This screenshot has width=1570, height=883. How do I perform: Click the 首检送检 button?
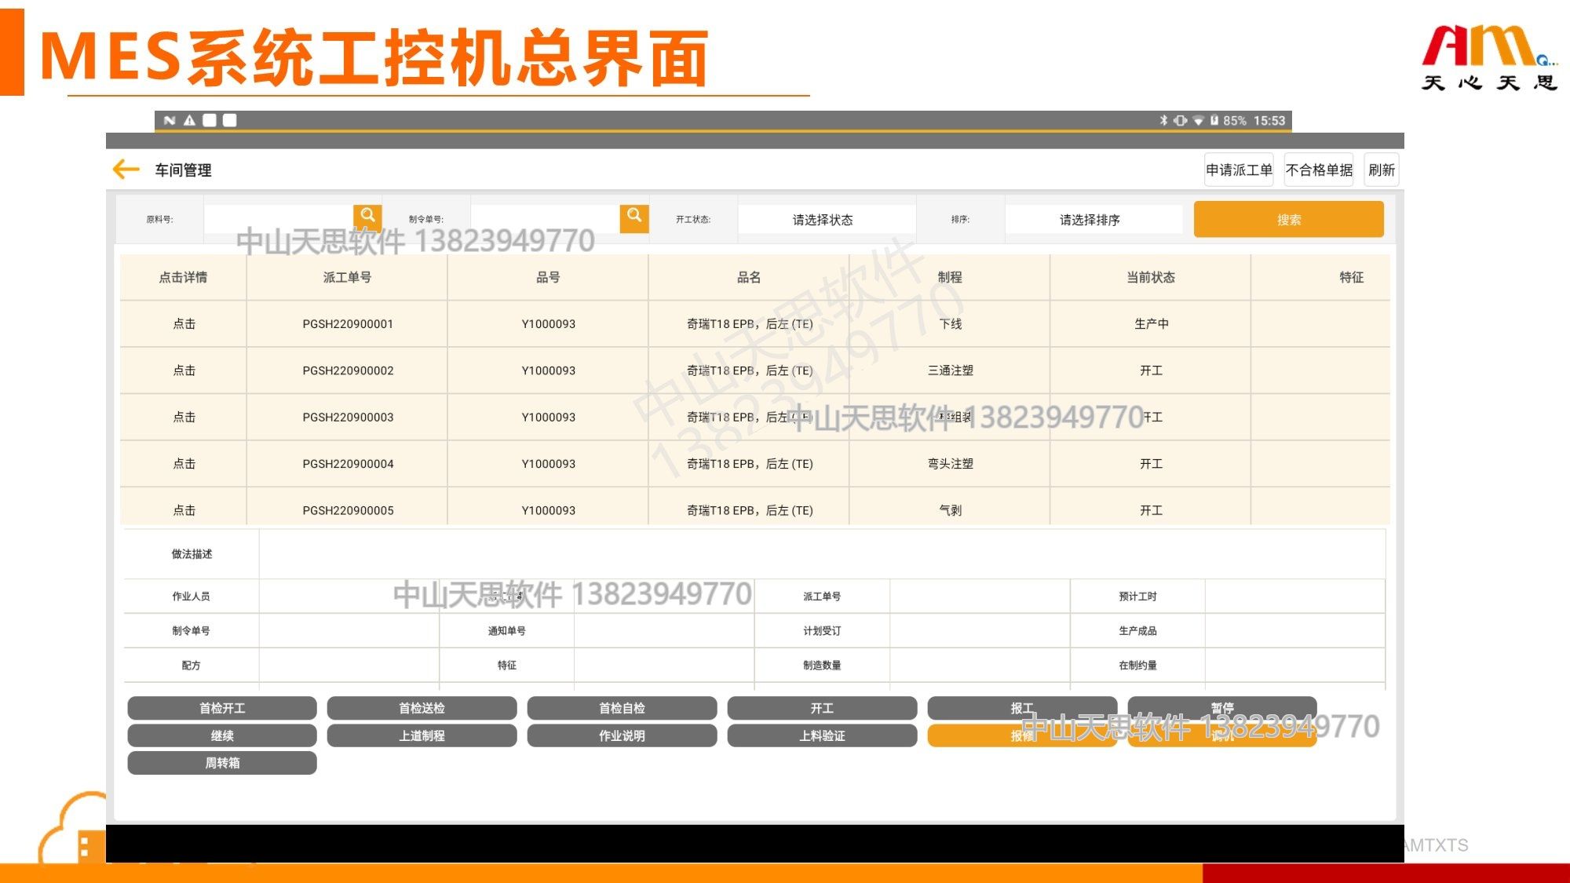pos(422,708)
